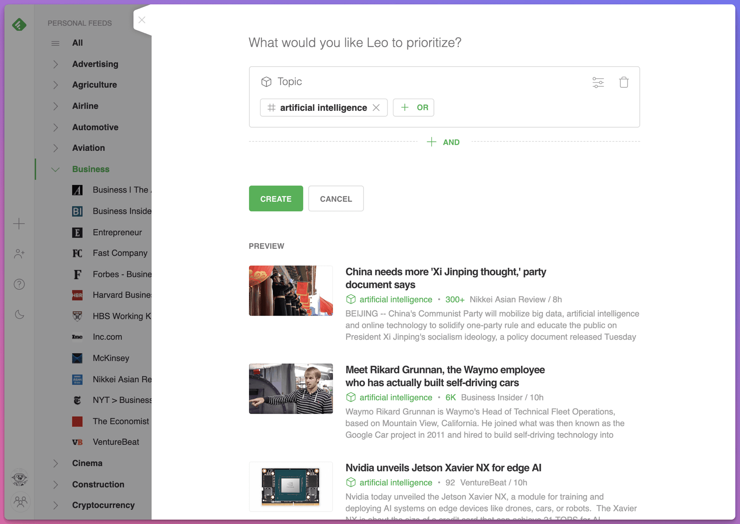
Task: Click the artificial intelligence topic chip text
Action: tap(324, 107)
